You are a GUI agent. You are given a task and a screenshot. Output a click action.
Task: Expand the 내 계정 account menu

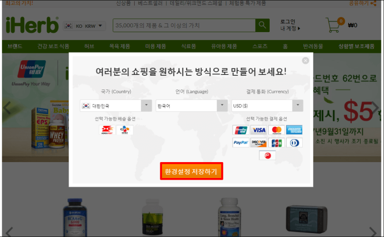click(x=290, y=29)
